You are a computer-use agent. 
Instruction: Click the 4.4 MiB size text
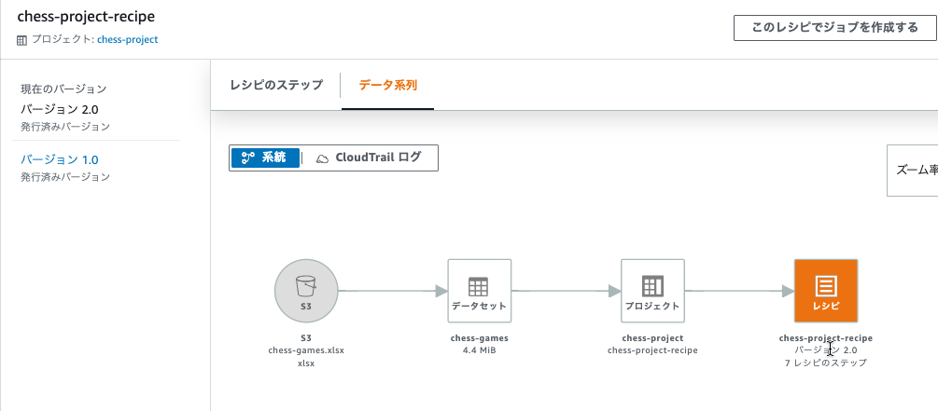click(479, 350)
